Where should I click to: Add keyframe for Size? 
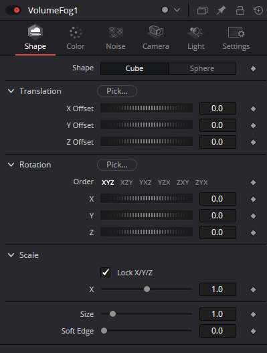[x=253, y=314]
